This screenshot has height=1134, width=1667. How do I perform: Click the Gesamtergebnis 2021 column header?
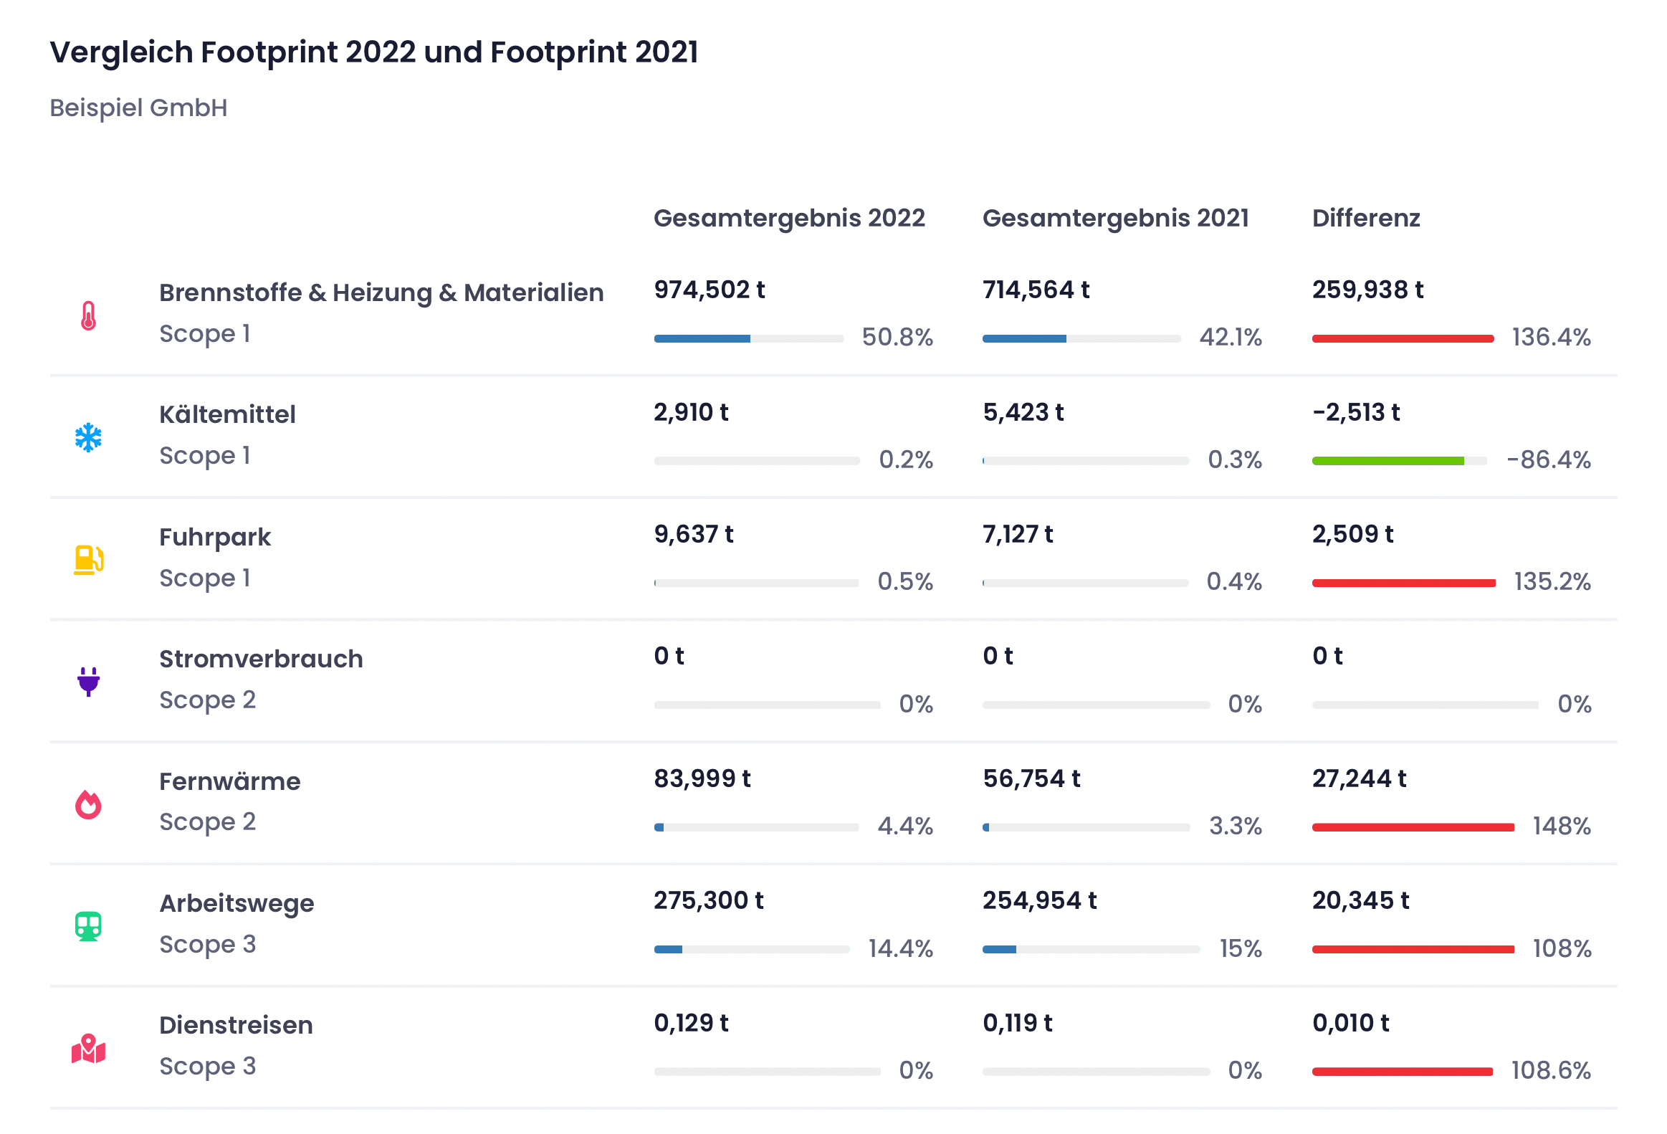click(x=1115, y=218)
